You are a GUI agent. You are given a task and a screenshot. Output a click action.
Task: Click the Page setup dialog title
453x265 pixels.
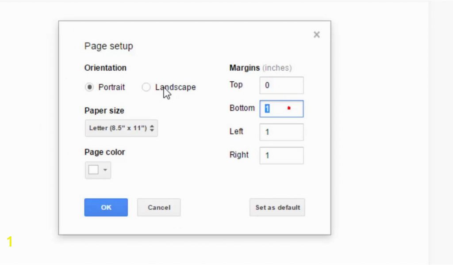(x=108, y=46)
